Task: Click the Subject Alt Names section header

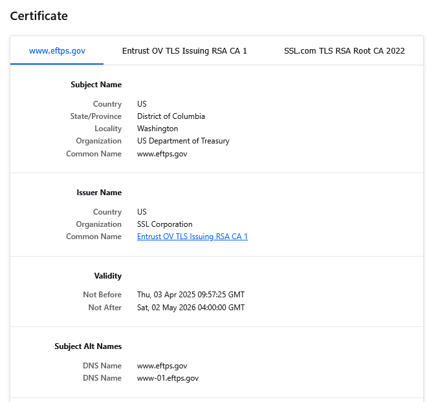Action: click(x=88, y=346)
